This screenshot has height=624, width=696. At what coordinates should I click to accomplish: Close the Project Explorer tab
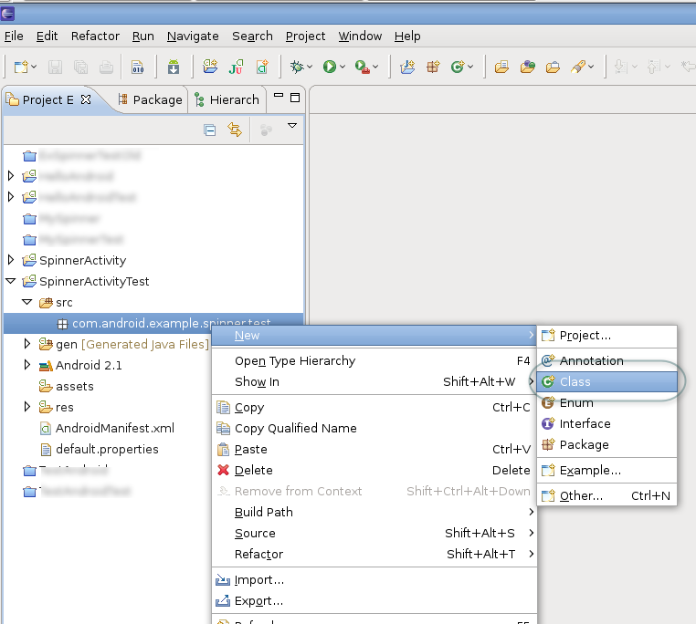tap(86, 99)
